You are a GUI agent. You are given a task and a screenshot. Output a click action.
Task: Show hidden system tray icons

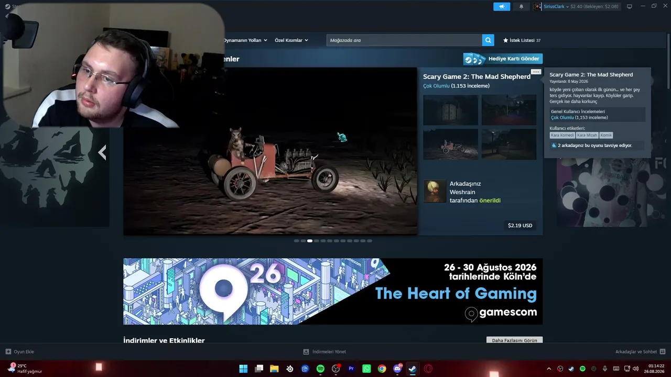549,369
